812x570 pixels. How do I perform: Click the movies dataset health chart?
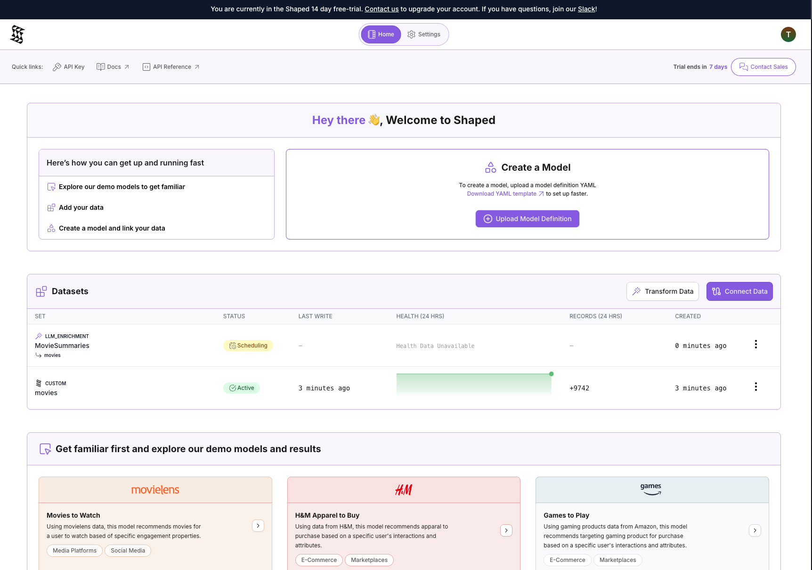point(473,385)
